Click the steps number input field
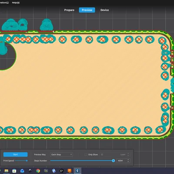 tap(122, 161)
